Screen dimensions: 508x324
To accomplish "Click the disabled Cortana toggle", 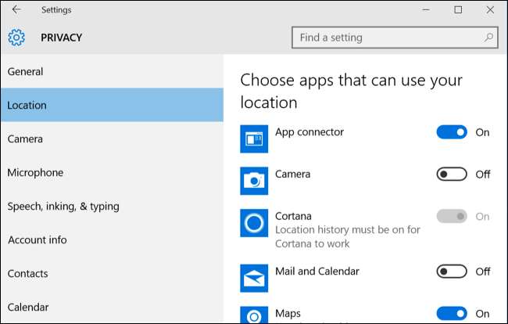I will click(452, 216).
